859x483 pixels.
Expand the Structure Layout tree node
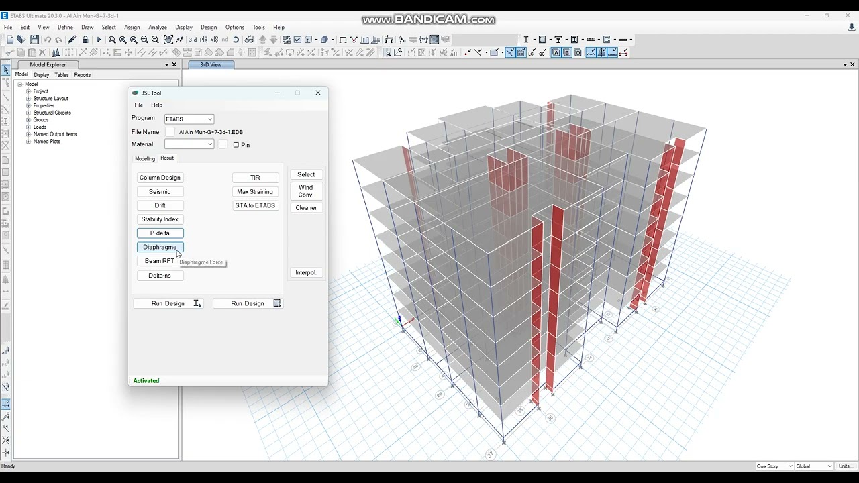click(x=29, y=99)
